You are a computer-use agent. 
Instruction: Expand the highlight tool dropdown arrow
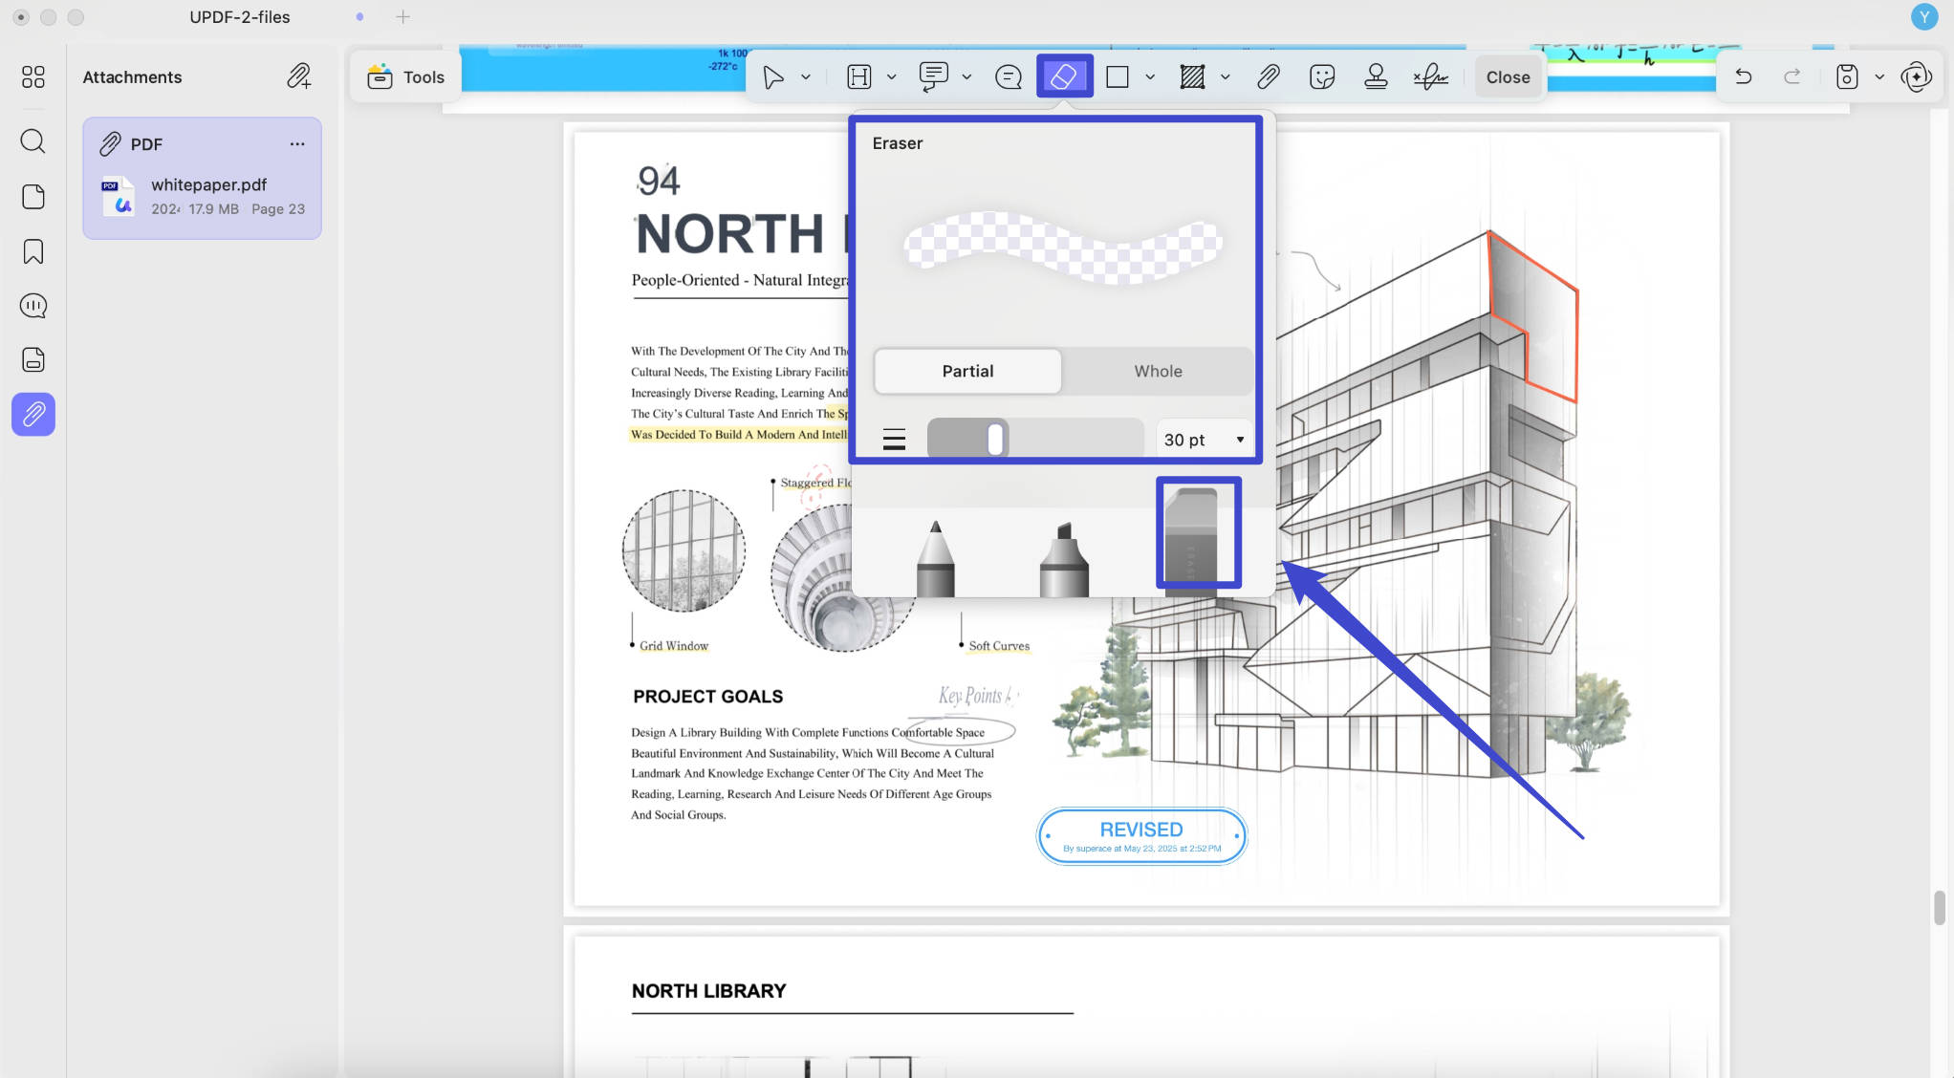pyautogui.click(x=891, y=77)
